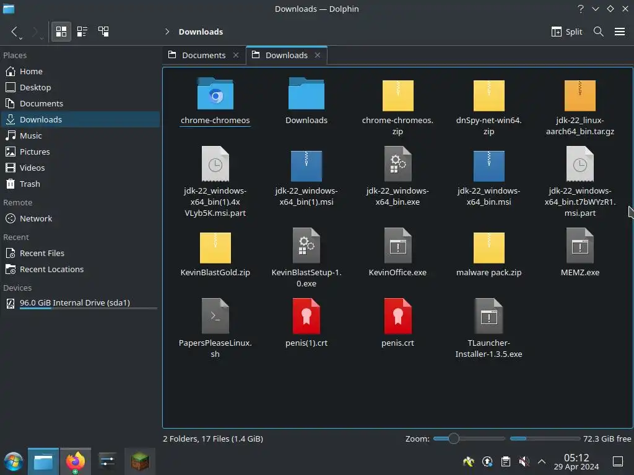Open Trash in Places panel
Image resolution: width=634 pixels, height=475 pixels.
(80, 184)
